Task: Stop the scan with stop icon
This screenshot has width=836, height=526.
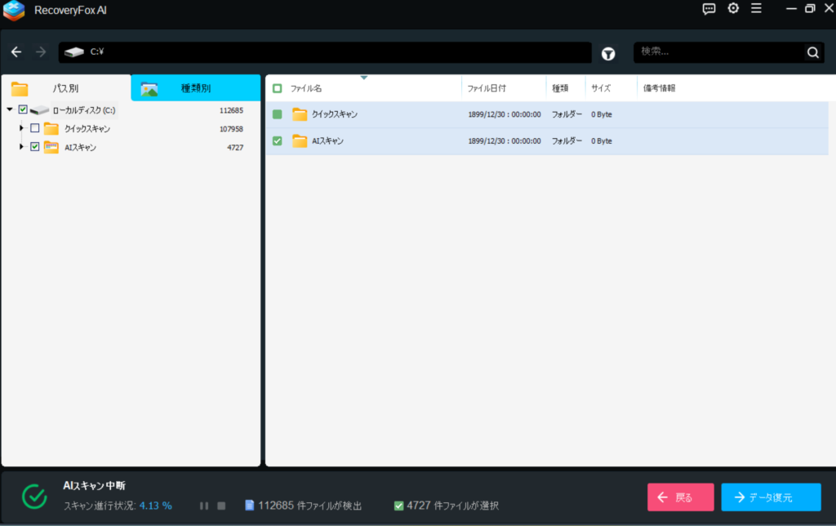Action: pyautogui.click(x=220, y=506)
